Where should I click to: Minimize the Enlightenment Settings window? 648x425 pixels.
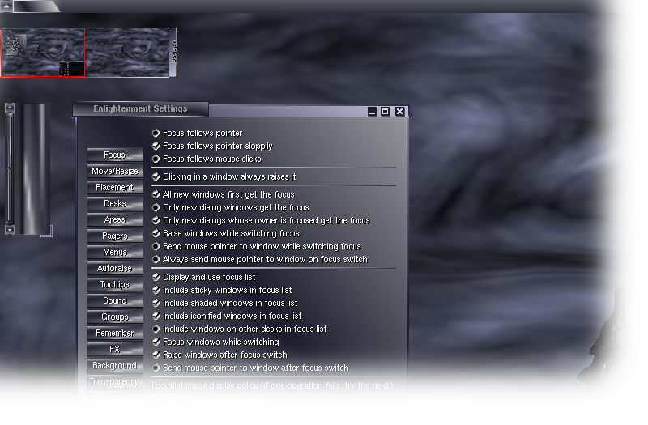pyautogui.click(x=373, y=112)
